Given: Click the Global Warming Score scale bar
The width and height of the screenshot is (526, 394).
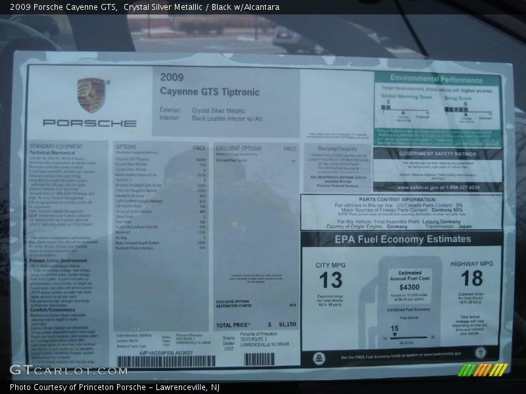Looking at the screenshot, I should pyautogui.click(x=404, y=108).
